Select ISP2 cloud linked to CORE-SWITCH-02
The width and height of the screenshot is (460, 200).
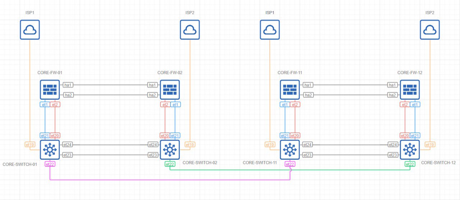[x=189, y=29]
